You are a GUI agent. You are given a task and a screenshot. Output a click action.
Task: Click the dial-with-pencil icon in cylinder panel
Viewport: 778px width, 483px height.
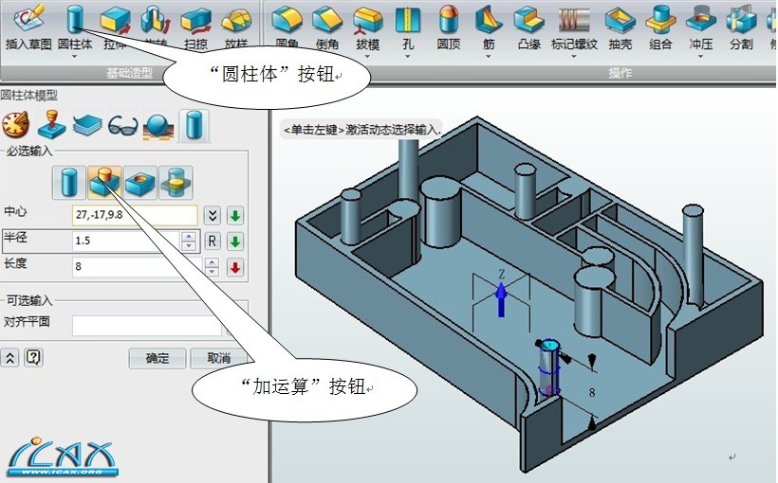coord(16,124)
